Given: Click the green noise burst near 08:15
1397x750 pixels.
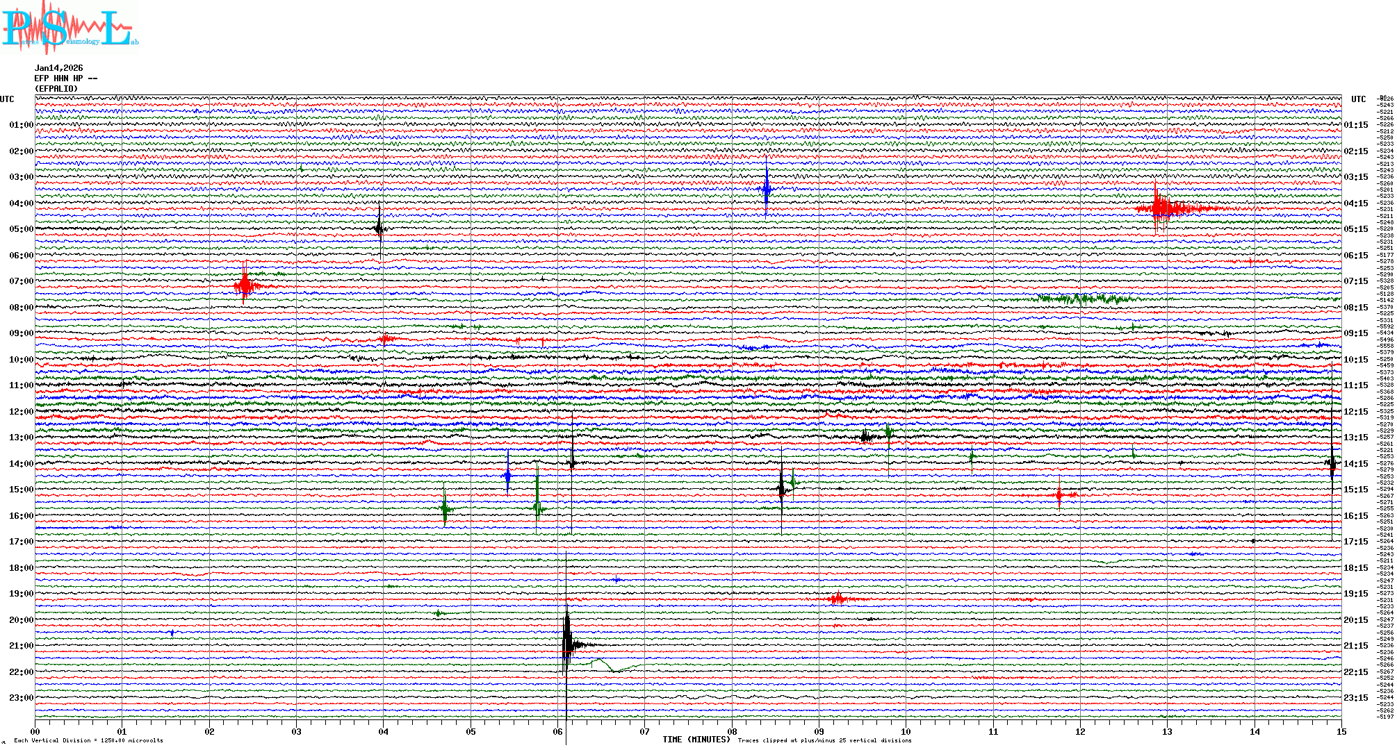Looking at the screenshot, I should (x=1084, y=299).
